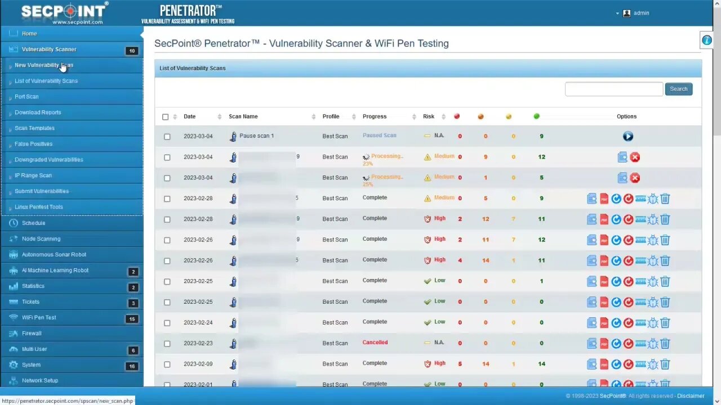Screen dimensions: 721x405
Task: Sort by the green low-risk dot column
Action: click(536, 116)
